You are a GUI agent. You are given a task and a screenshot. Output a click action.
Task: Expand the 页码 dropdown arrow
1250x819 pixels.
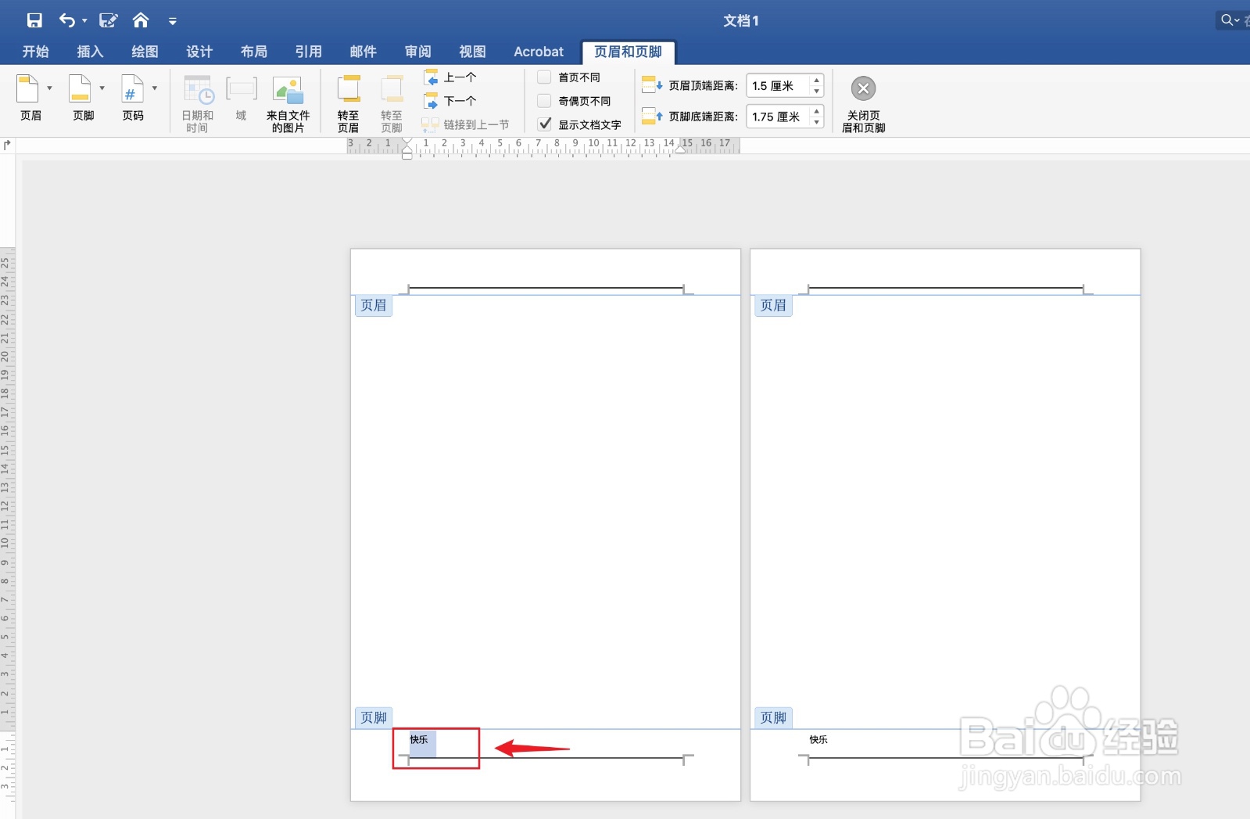155,88
